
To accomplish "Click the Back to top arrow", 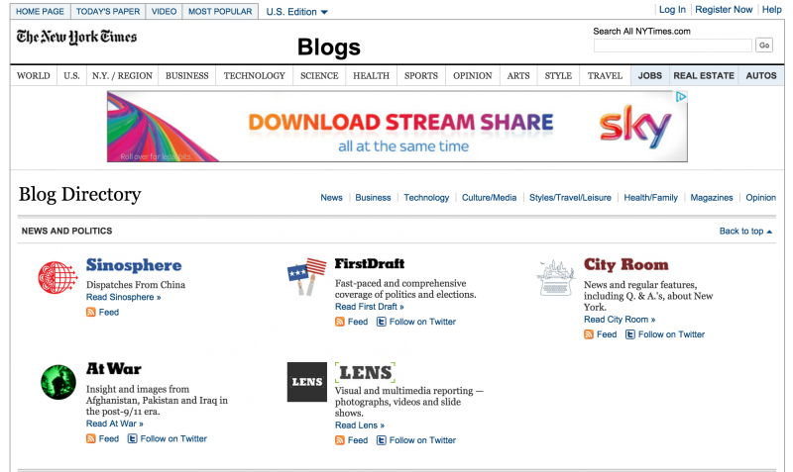I will [x=769, y=232].
